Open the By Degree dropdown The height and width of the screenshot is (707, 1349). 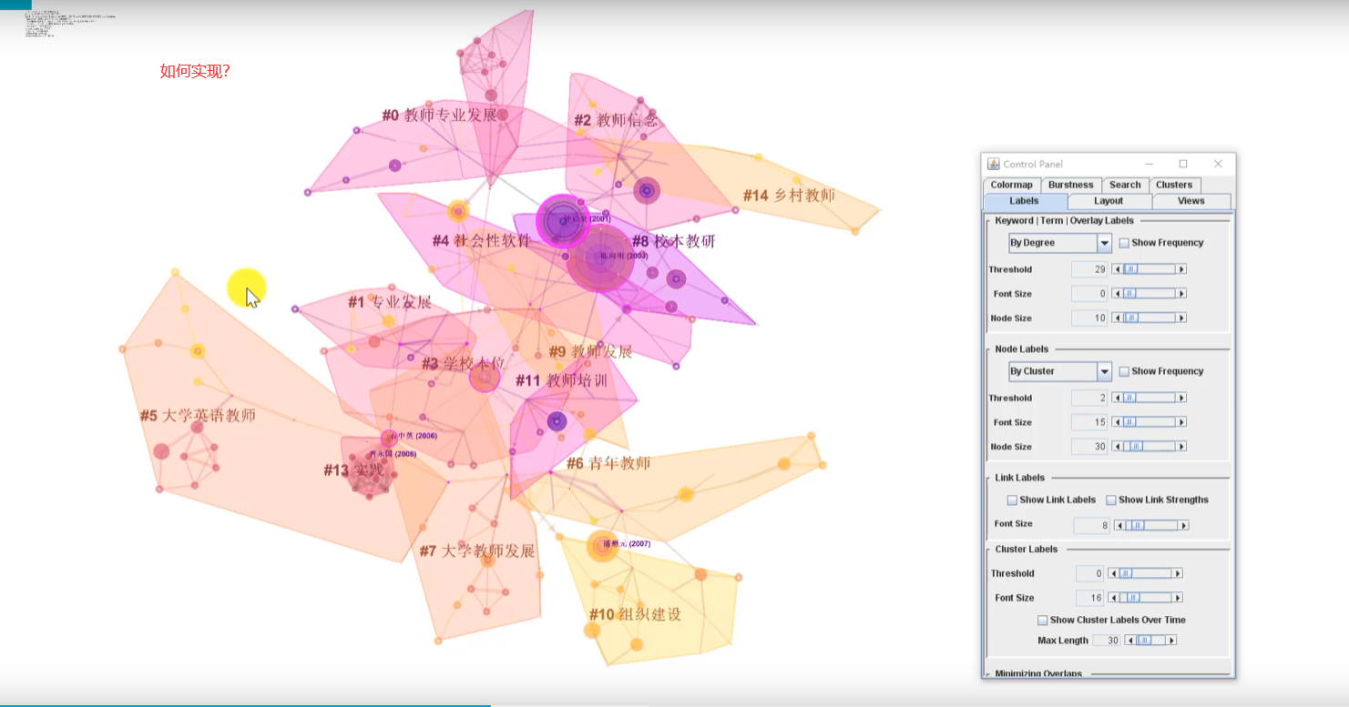click(x=1059, y=243)
